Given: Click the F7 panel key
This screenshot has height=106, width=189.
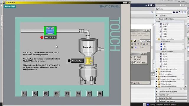Looking at the screenshot, I should 89,94.
